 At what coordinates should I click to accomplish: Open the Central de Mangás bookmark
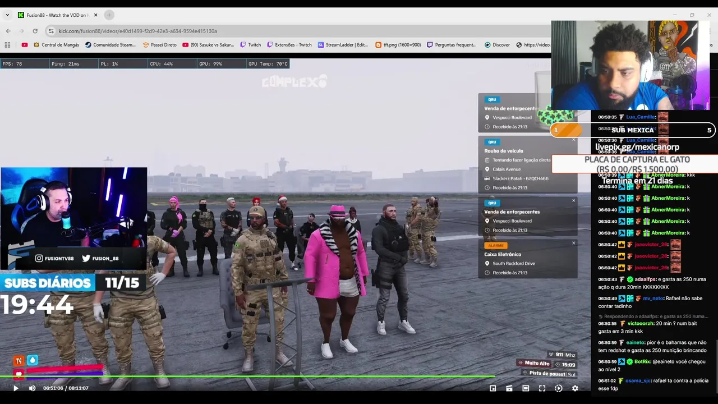pyautogui.click(x=57, y=45)
